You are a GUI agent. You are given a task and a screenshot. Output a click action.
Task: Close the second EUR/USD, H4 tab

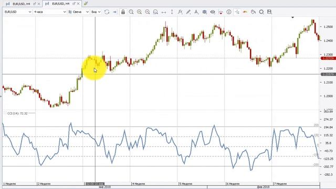coord(78,4)
